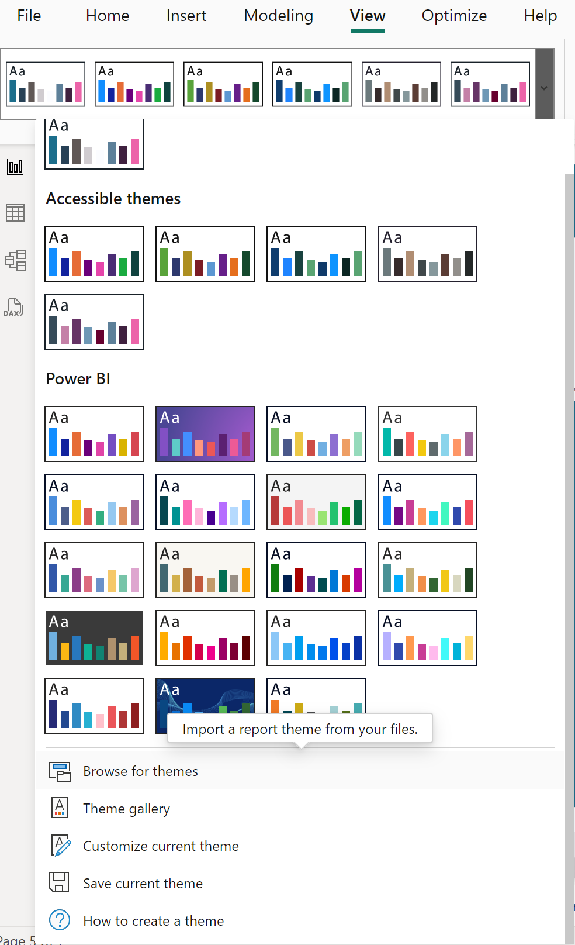575x945 pixels.
Task: Expand the theme gallery chevron button
Action: tap(543, 88)
